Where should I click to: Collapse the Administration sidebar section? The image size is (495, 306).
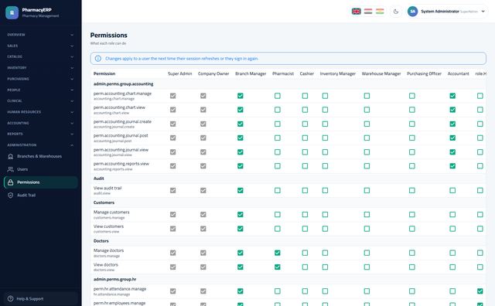click(41, 145)
